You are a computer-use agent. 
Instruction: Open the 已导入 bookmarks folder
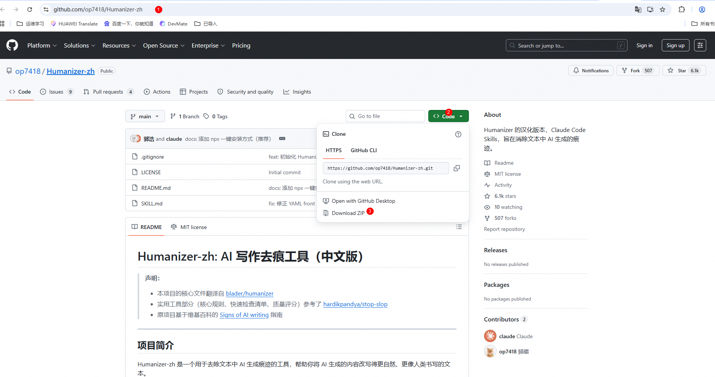(206, 24)
